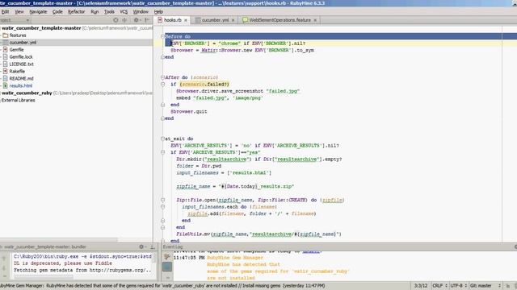Switch to cucumber.yml editor tab
Screen dimensions: 517x290
215,20
